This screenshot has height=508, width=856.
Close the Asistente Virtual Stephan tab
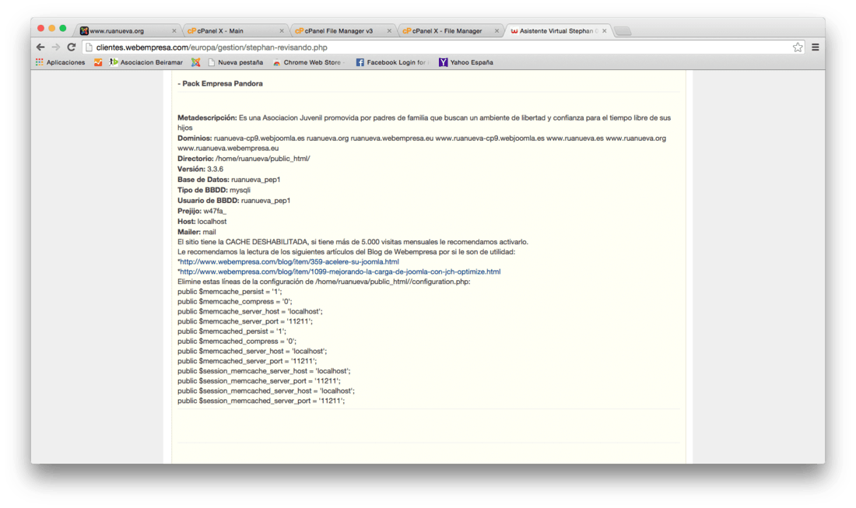[605, 31]
